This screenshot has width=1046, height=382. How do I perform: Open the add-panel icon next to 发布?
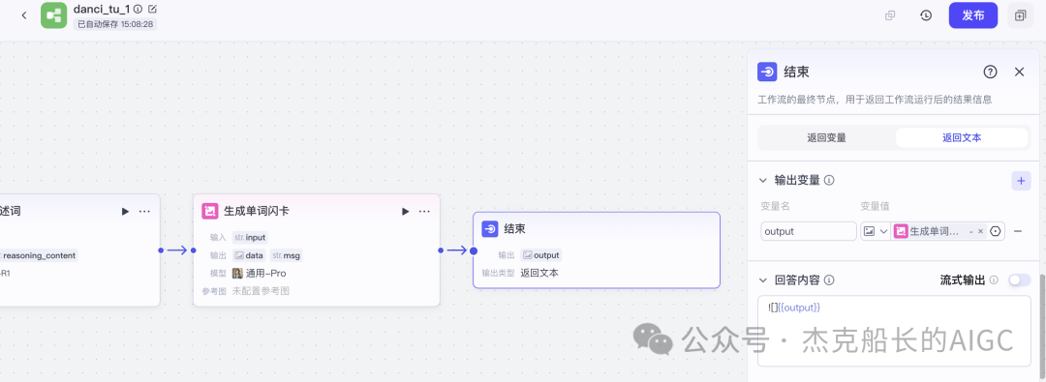tap(1020, 15)
